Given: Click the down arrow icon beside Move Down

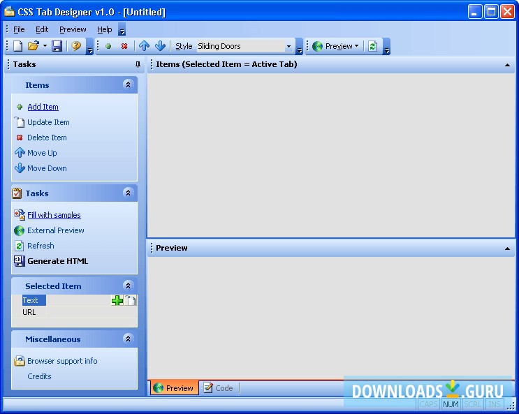Looking at the screenshot, I should pyautogui.click(x=20, y=168).
